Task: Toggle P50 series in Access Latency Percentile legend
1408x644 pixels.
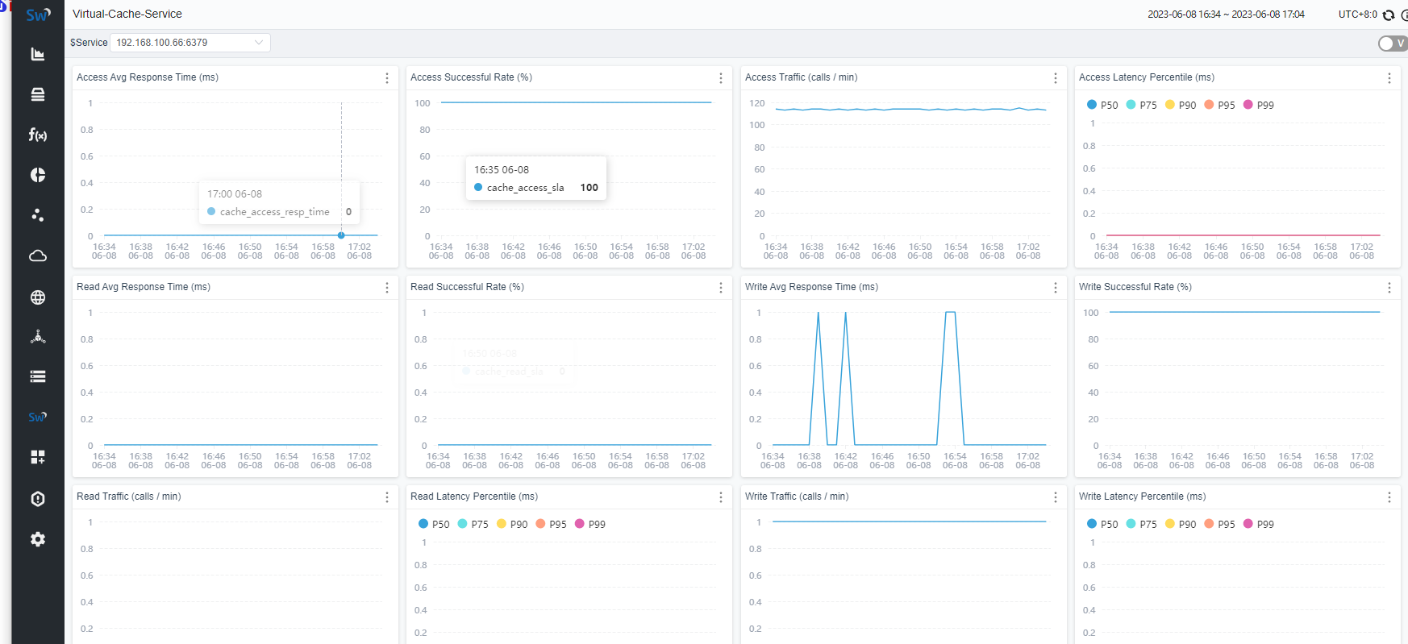Action: [1102, 105]
